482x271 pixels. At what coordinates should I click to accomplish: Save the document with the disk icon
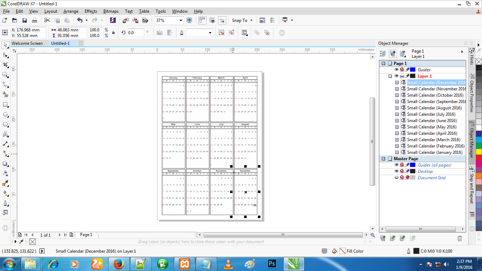click(25, 20)
